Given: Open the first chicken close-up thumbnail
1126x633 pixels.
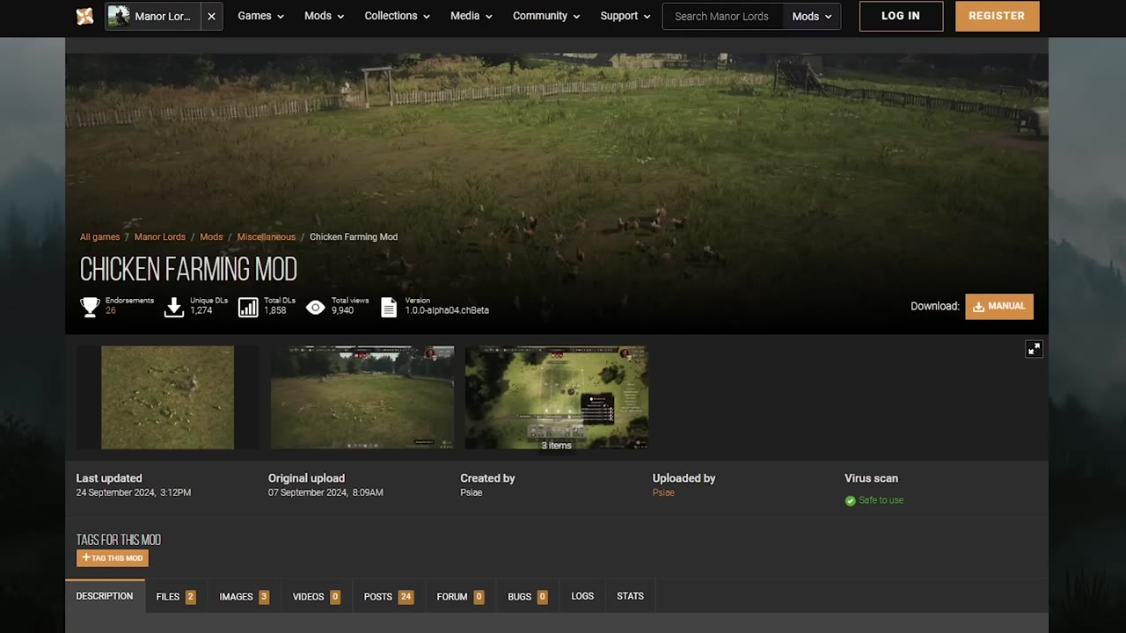Looking at the screenshot, I should [x=167, y=397].
